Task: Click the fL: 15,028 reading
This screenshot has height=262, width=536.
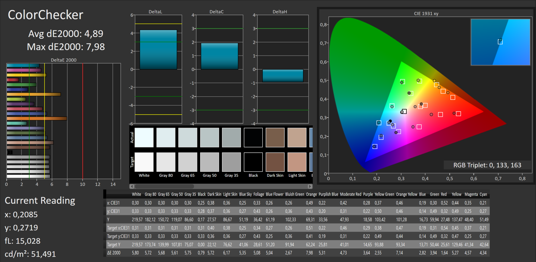Action: click(23, 241)
